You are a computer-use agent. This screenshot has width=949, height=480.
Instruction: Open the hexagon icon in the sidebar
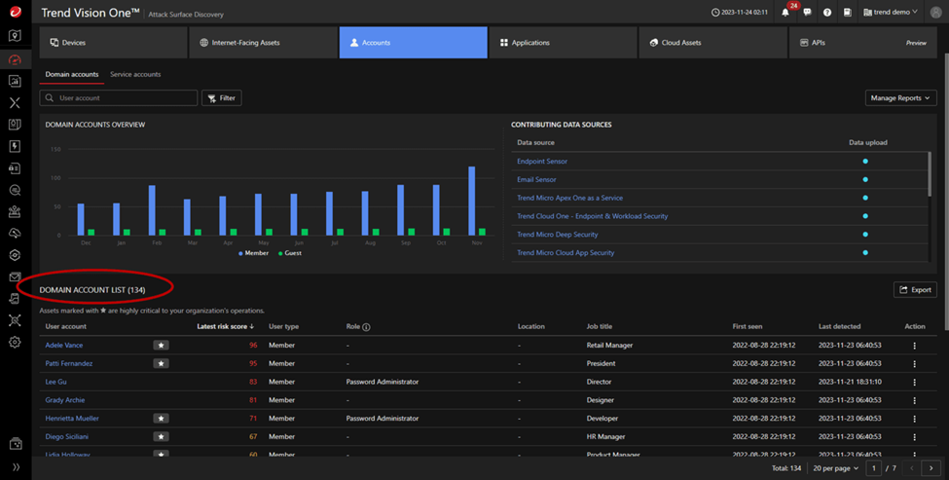coord(16,255)
